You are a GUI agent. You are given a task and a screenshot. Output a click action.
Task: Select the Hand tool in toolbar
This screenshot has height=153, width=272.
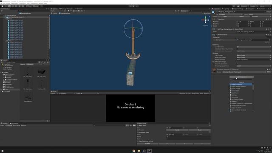(x=3, y=6)
